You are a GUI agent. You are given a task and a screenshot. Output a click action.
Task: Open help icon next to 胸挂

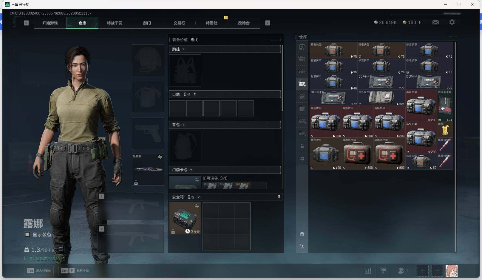pyautogui.click(x=183, y=49)
